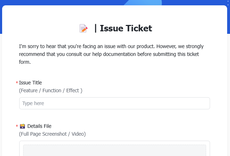This screenshot has height=156, width=230.
Task: Click the 'Details File' field label
Action: tap(39, 126)
